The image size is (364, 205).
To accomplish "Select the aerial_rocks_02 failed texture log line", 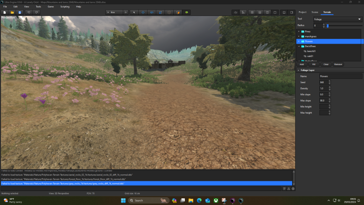I will click(147, 175).
